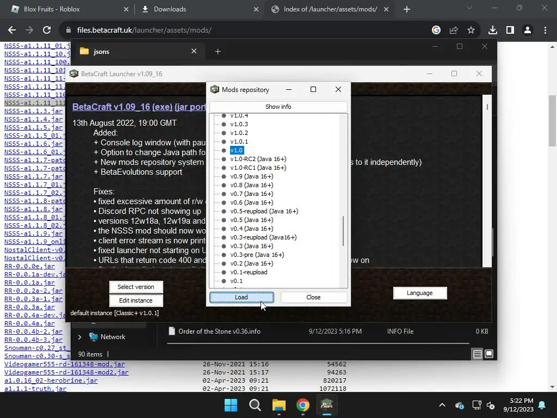Select v1.0.3 in the mods tree
The width and height of the screenshot is (557, 418).
coord(239,124)
